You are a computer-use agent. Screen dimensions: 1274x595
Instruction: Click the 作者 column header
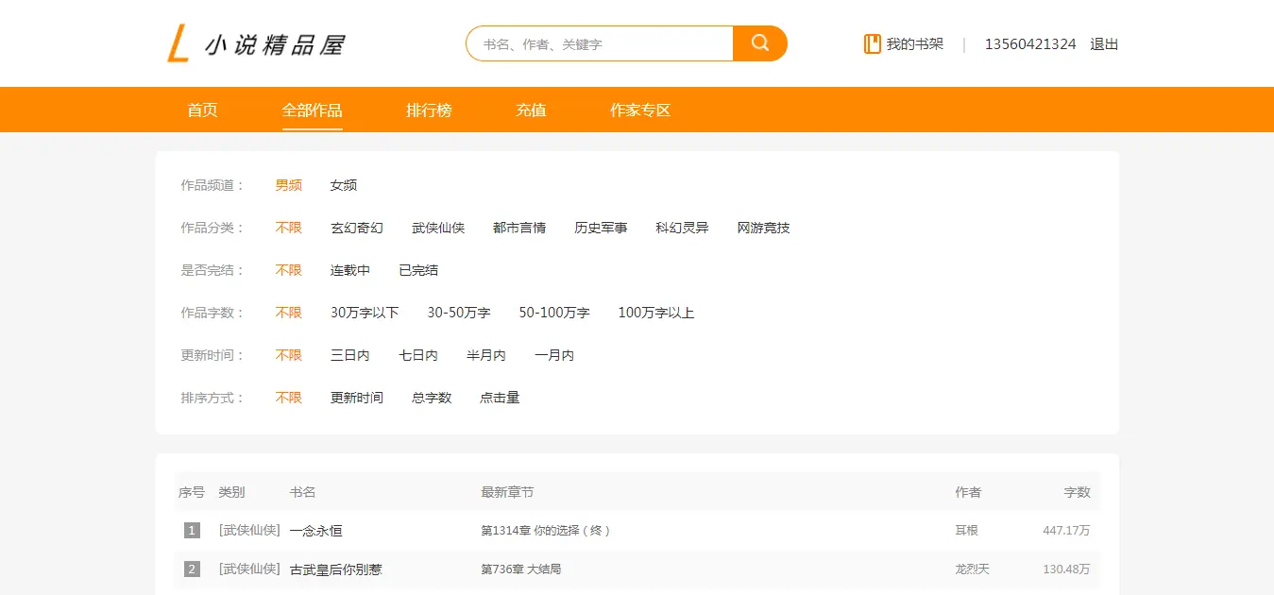point(968,492)
